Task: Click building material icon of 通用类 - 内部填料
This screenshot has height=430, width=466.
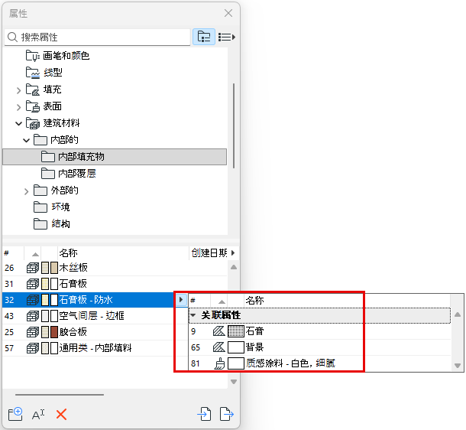Action: coord(33,348)
